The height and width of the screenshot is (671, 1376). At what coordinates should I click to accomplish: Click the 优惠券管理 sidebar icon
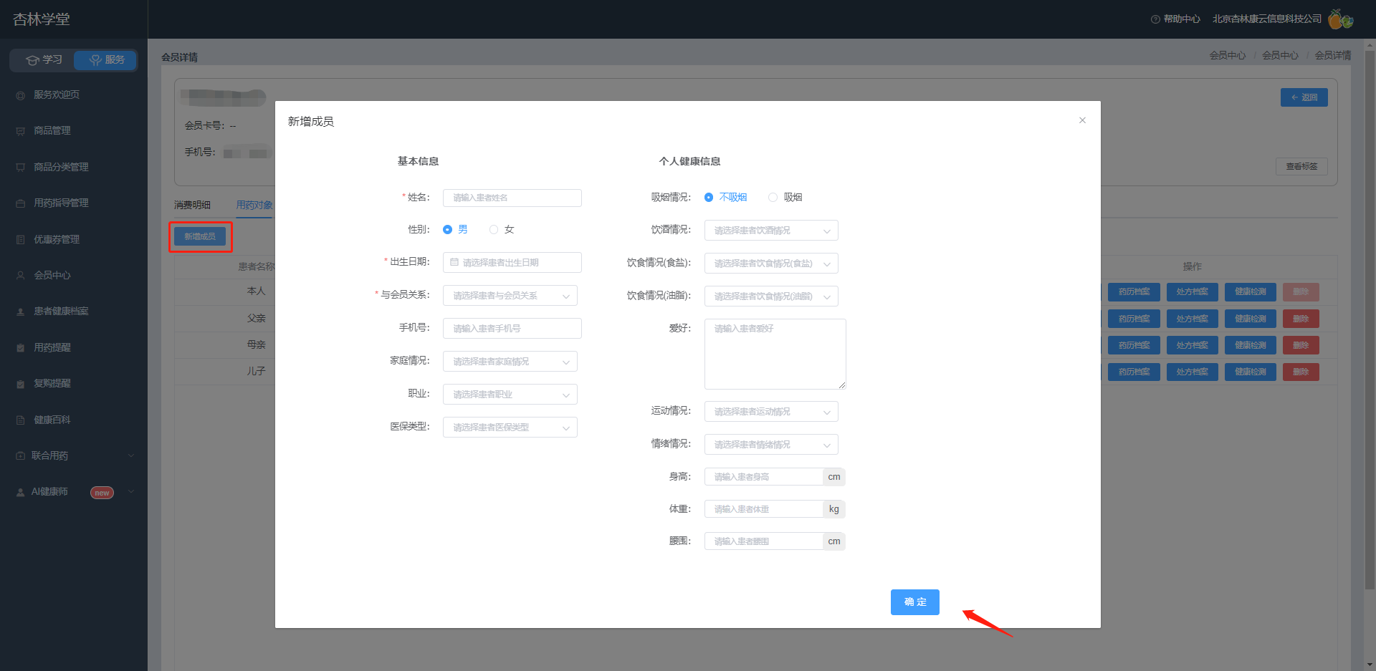tap(21, 240)
